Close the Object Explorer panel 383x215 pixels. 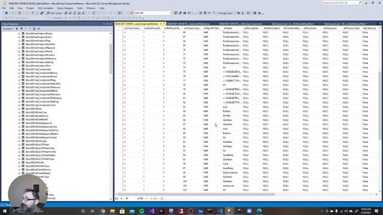click(111, 24)
